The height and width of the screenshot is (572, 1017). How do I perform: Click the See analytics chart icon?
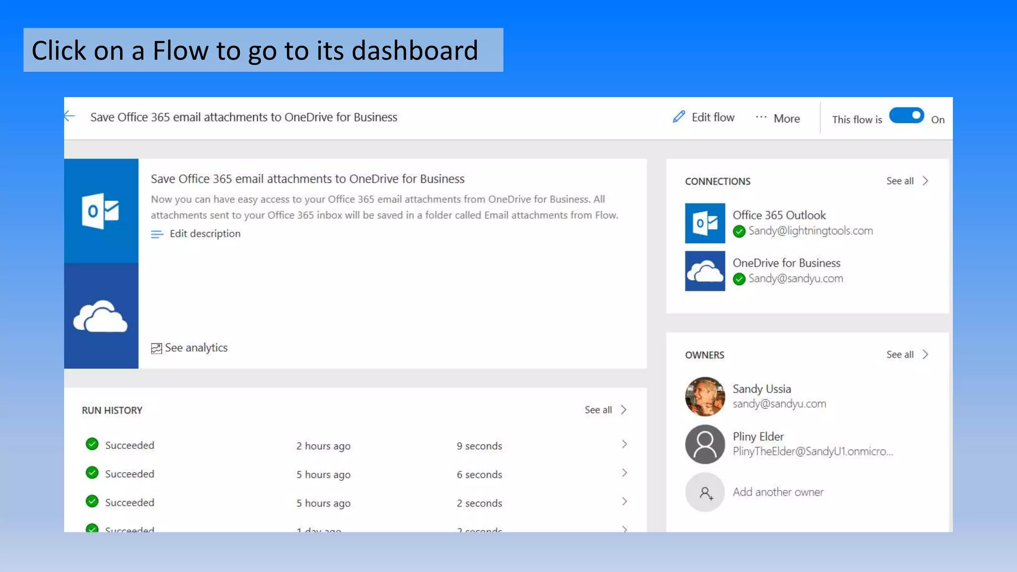tap(156, 349)
